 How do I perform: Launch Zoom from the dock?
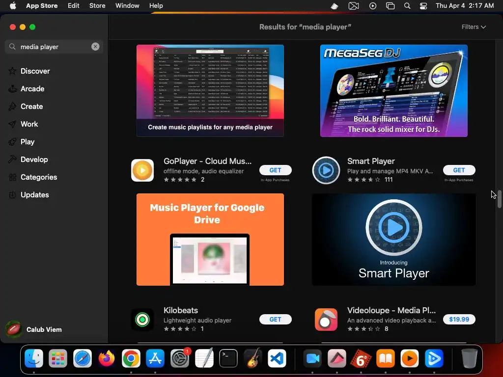point(312,358)
